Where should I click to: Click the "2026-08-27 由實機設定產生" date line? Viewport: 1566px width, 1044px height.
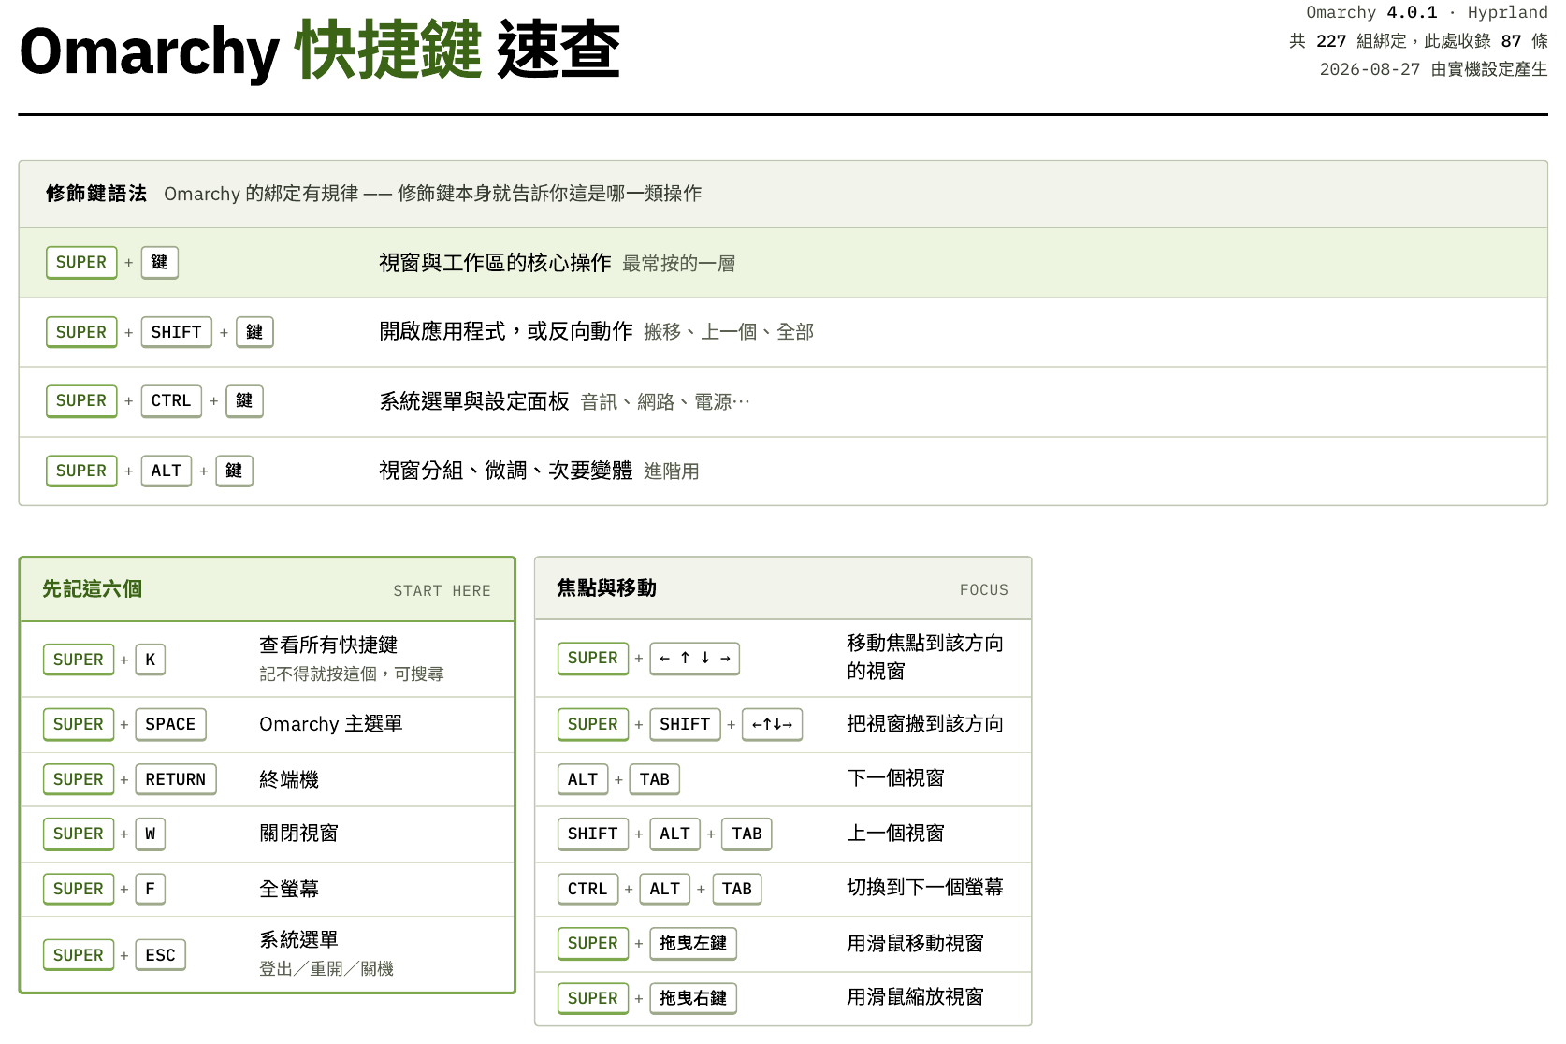(x=1433, y=69)
